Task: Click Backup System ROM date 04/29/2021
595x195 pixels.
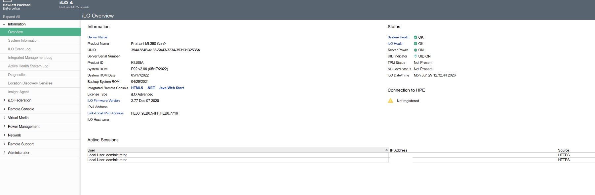Action: pos(140,82)
